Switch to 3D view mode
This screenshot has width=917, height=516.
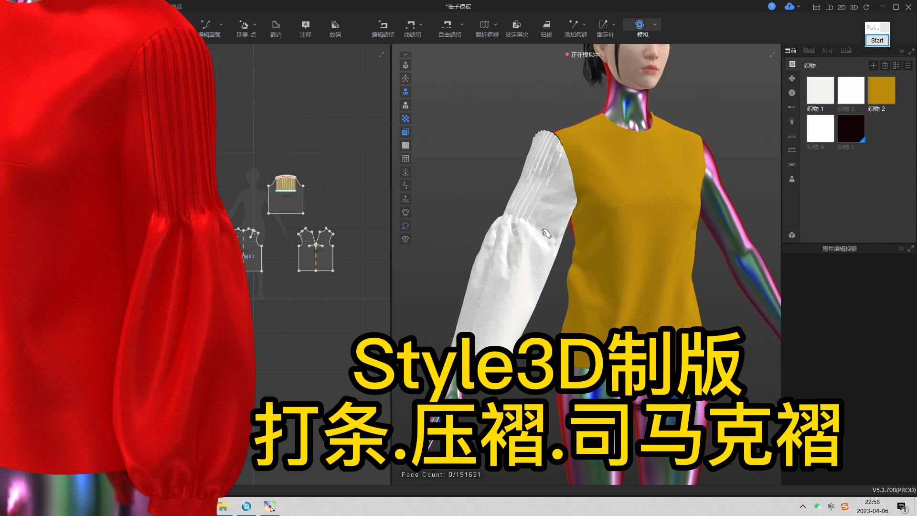(854, 7)
